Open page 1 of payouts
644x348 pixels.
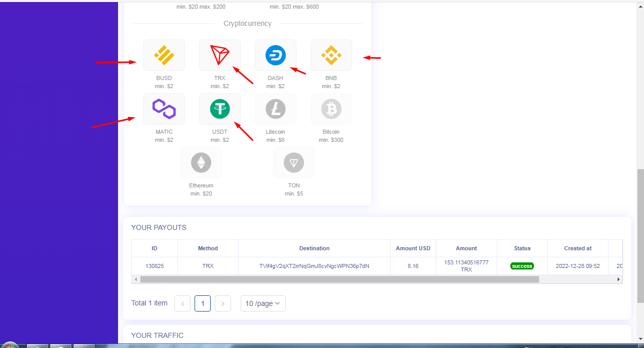point(203,303)
